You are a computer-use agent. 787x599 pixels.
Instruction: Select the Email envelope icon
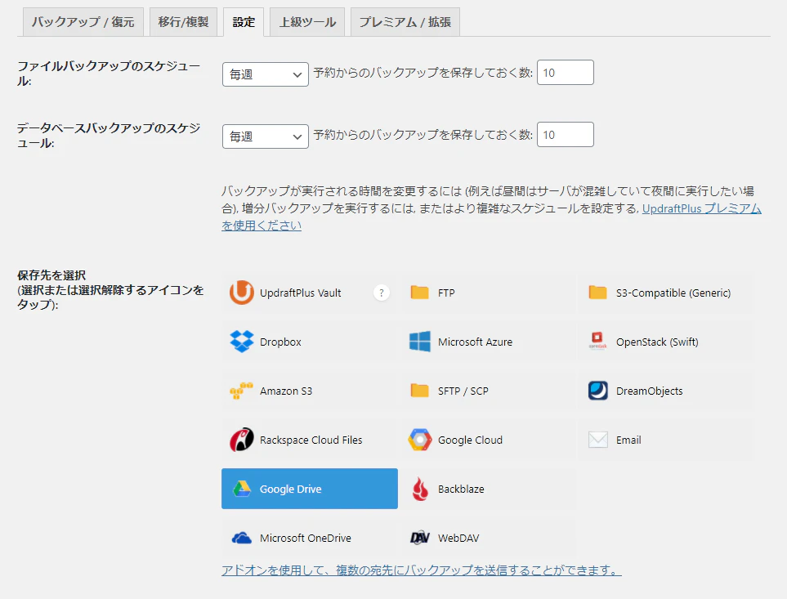pyautogui.click(x=597, y=440)
